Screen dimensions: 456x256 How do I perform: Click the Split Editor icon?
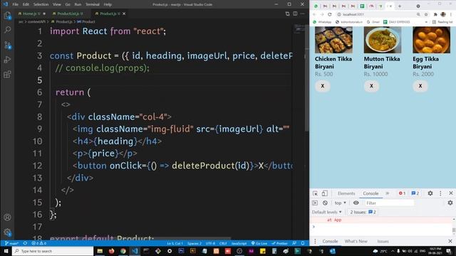click(x=295, y=14)
